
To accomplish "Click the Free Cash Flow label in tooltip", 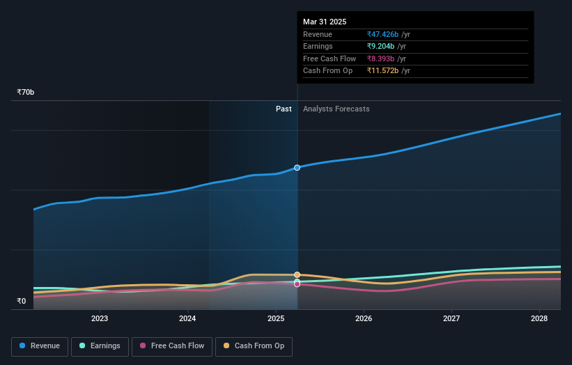I will pos(330,59).
